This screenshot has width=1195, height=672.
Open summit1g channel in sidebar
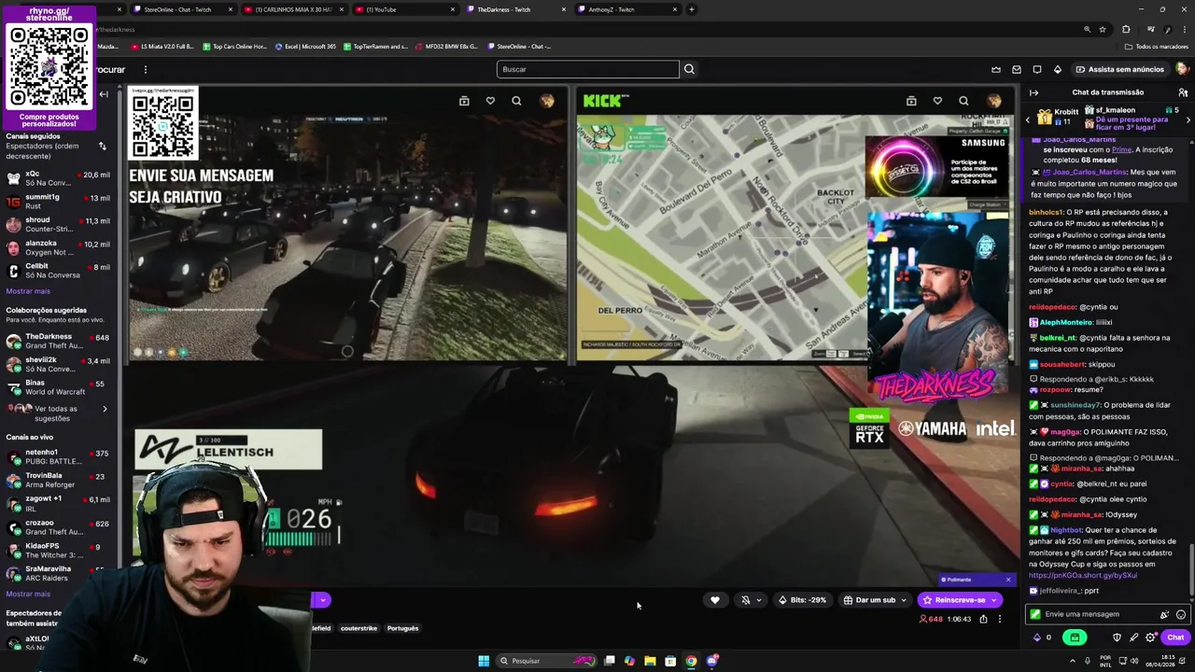58,202
